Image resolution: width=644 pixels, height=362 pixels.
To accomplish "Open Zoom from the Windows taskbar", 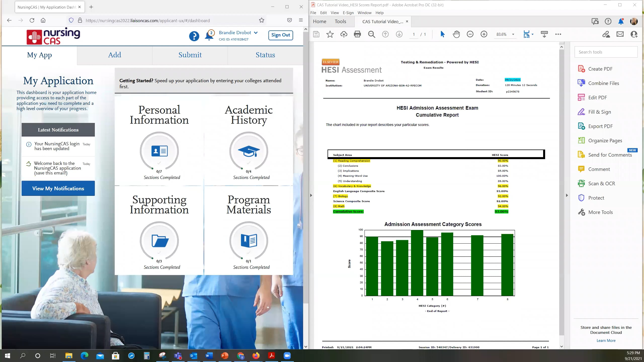I will [287, 355].
